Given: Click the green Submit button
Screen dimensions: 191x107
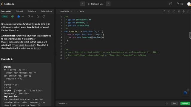Looking at the screenshot, I should click(x=185, y=103).
